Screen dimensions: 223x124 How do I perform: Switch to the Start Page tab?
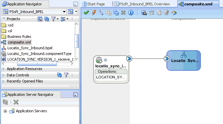point(94,4)
